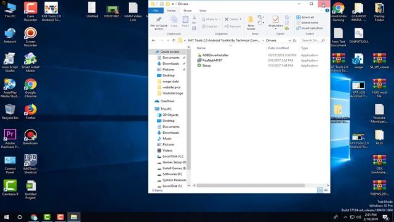
Task: Sort by the Type column header
Action: pyautogui.click(x=304, y=48)
